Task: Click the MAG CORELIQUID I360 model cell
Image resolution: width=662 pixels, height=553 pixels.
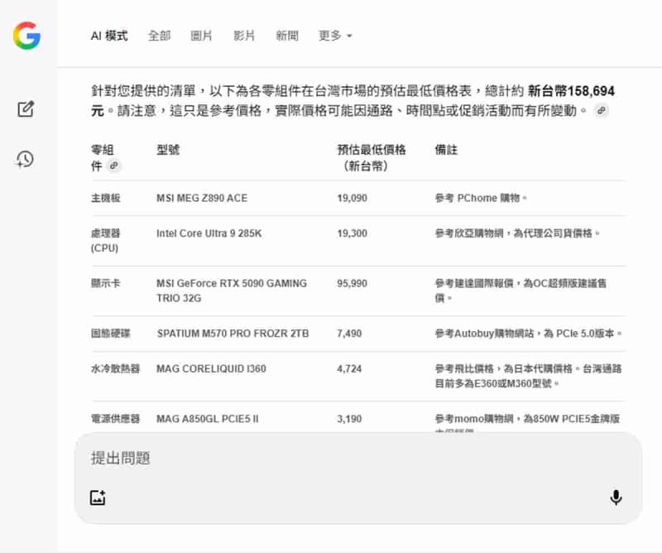Action: tap(211, 368)
